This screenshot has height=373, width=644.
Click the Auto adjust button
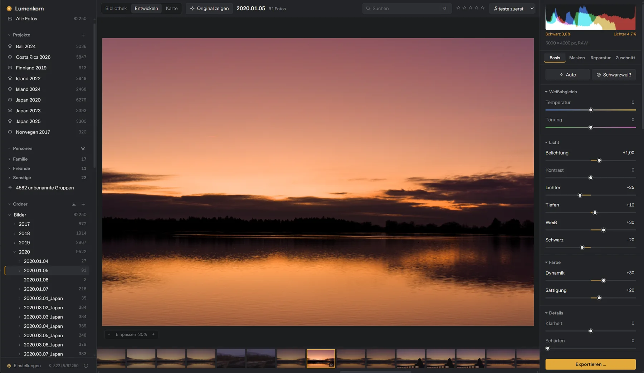(567, 75)
